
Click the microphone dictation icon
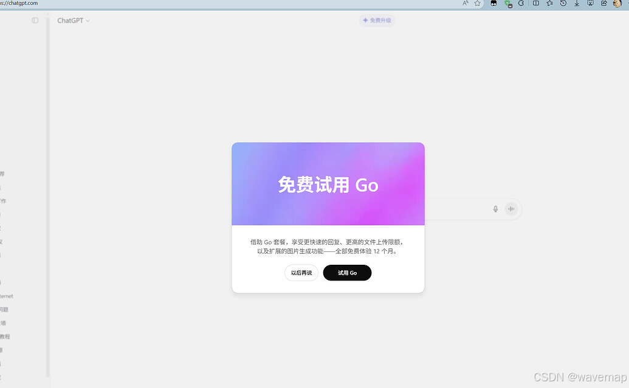[x=495, y=208]
